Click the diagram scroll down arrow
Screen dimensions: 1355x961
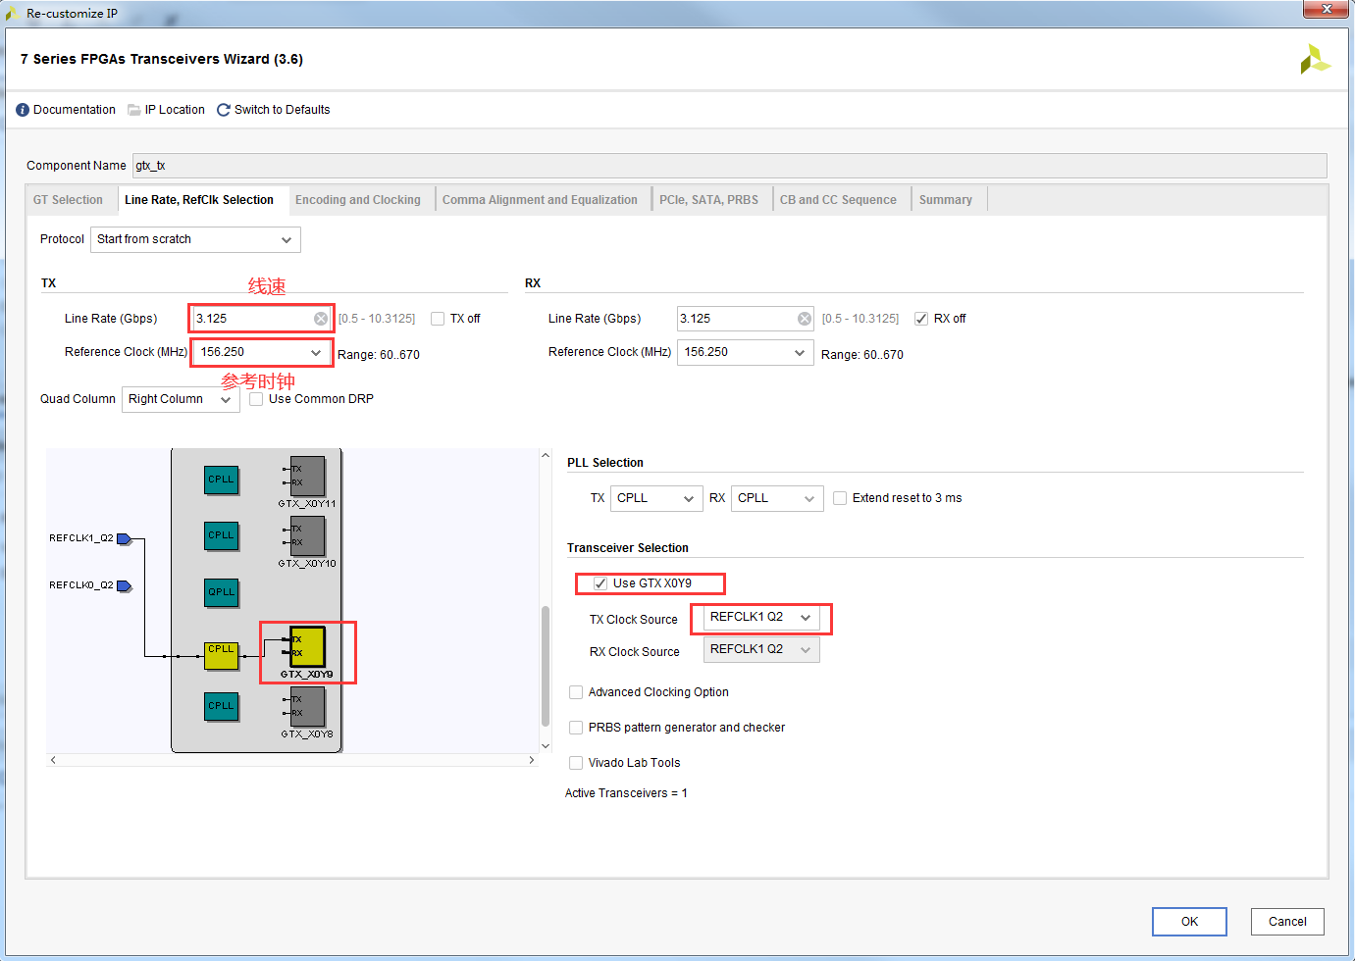pyautogui.click(x=546, y=746)
